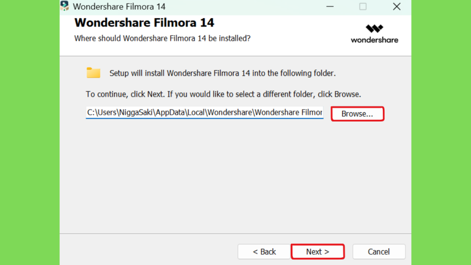
Task: Minimize the Filmora installer window
Action: click(x=330, y=6)
